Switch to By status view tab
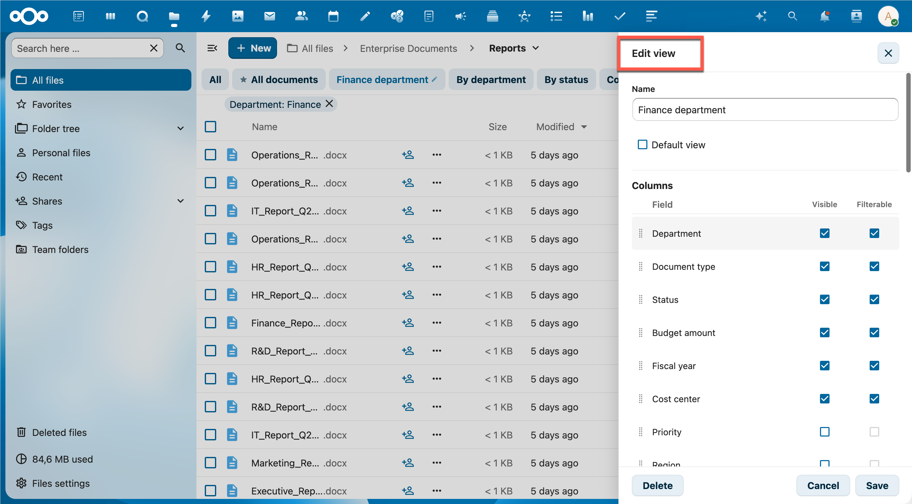 [x=566, y=80]
